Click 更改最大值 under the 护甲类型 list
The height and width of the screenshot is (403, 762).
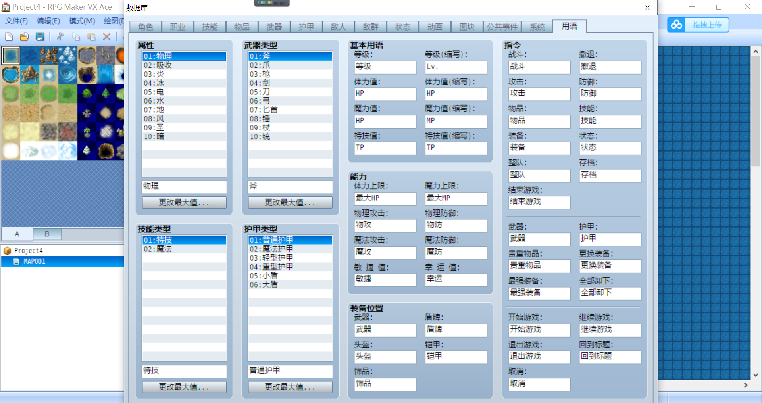[x=290, y=387]
